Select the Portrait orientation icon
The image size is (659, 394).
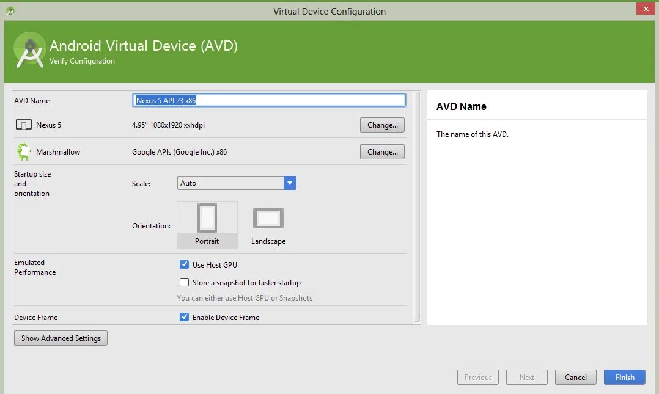(x=207, y=219)
